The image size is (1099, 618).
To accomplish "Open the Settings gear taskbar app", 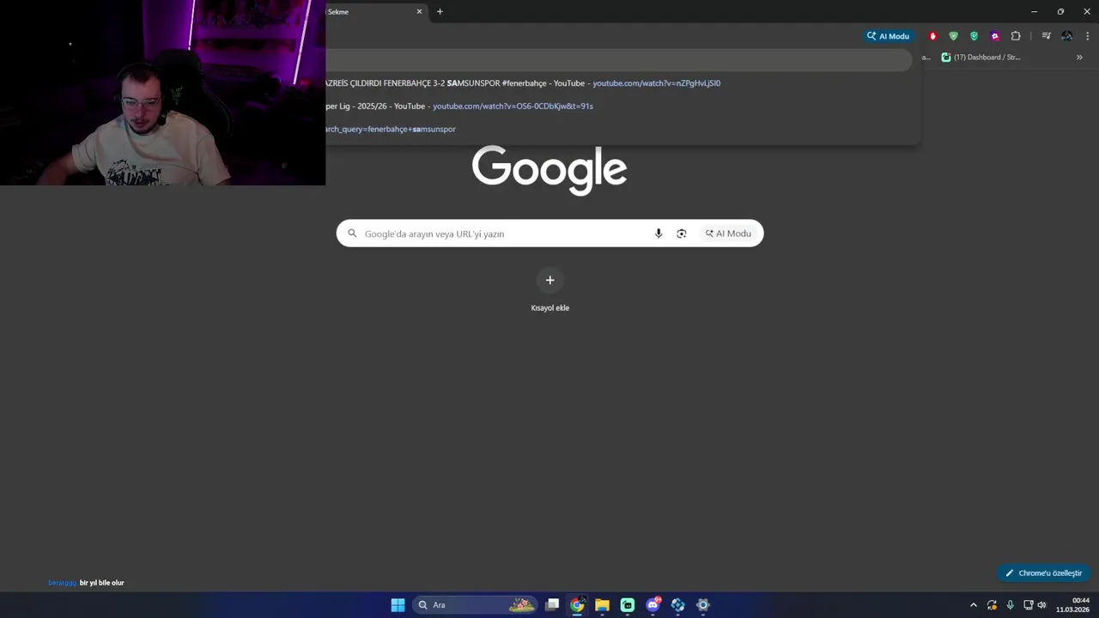I will (703, 605).
